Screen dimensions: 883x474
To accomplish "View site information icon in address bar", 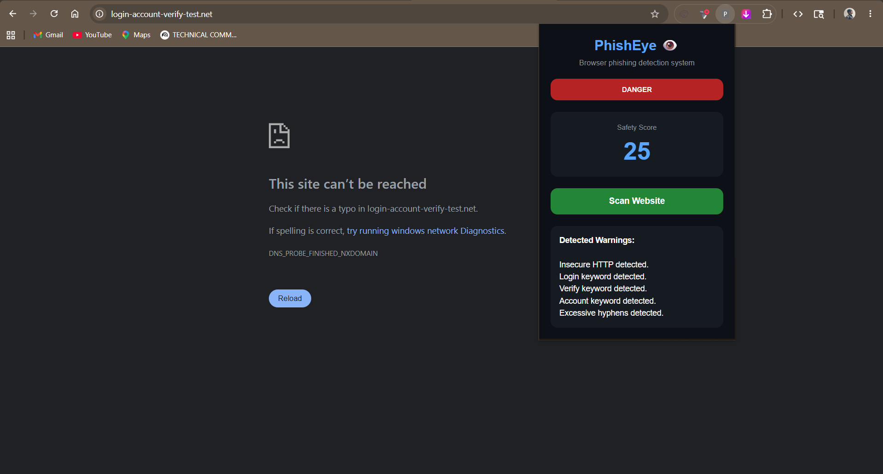I will pyautogui.click(x=99, y=14).
